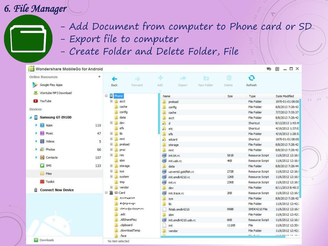The height and width of the screenshot is (246, 328).
Task: Collapse the Samsung GT-I9100 device tree
Action: [x=30, y=117]
